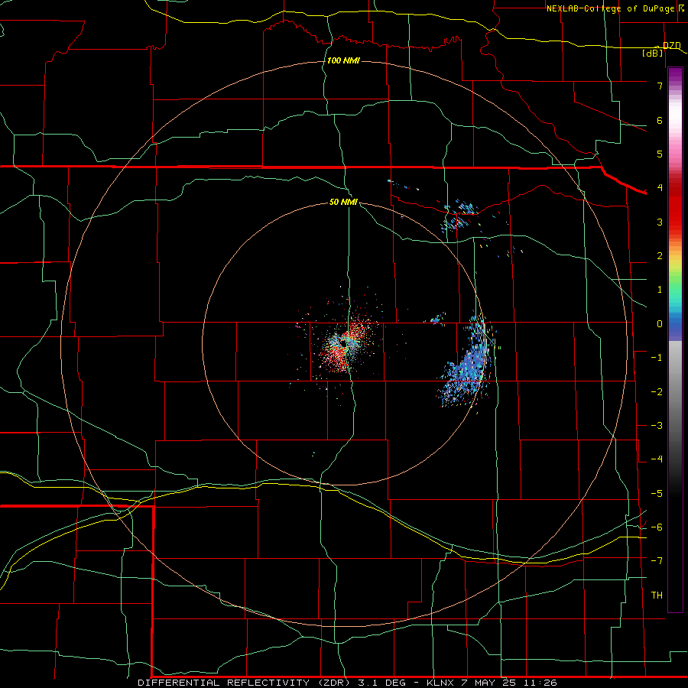
Task: Click the 1 value on the color scale
Action: [x=660, y=290]
